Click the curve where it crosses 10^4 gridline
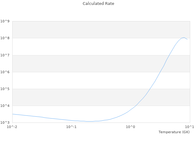 pos(137,106)
